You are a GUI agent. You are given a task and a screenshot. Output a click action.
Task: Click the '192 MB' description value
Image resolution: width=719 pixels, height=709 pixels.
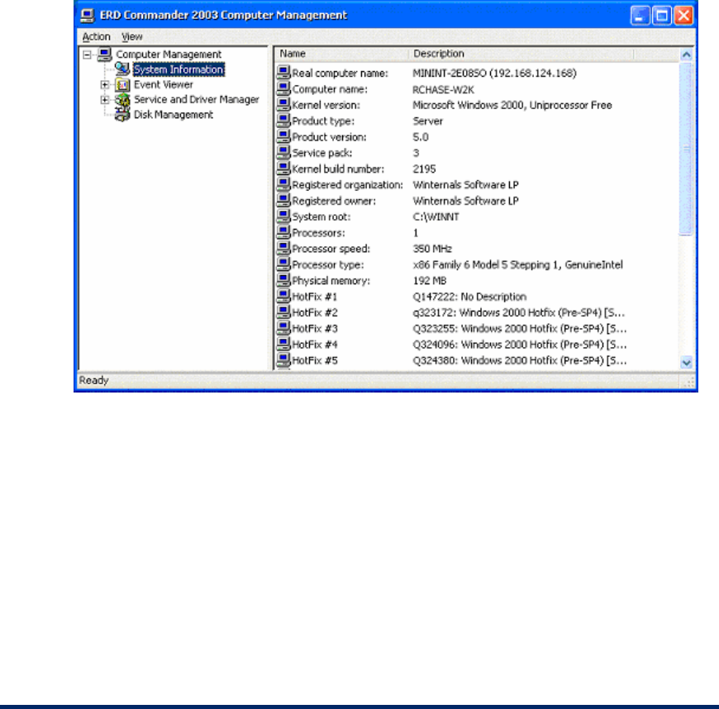pyautogui.click(x=429, y=281)
